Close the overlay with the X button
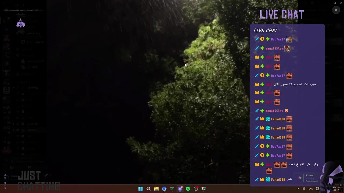 (x=336, y=10)
